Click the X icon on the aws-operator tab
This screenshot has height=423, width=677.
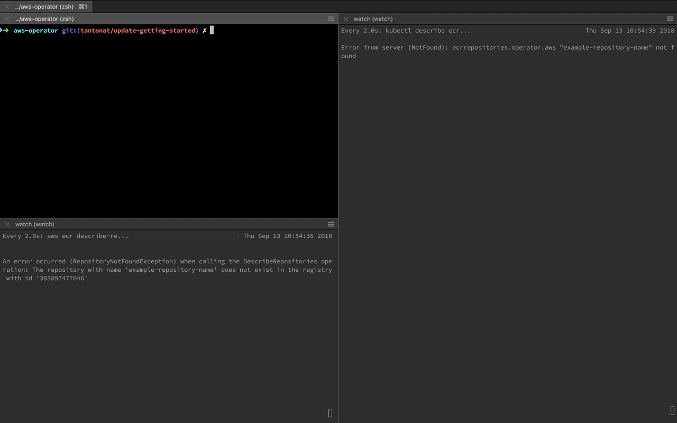point(6,7)
